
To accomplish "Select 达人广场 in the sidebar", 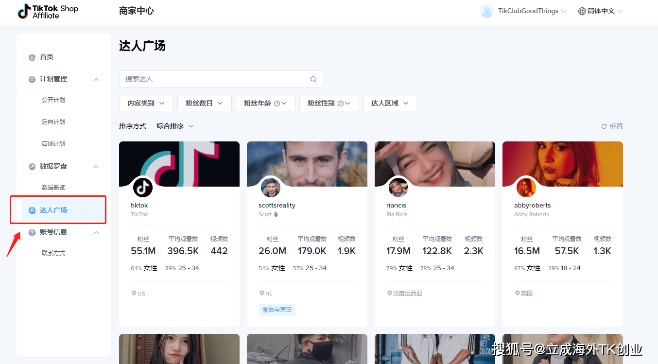I will point(64,210).
